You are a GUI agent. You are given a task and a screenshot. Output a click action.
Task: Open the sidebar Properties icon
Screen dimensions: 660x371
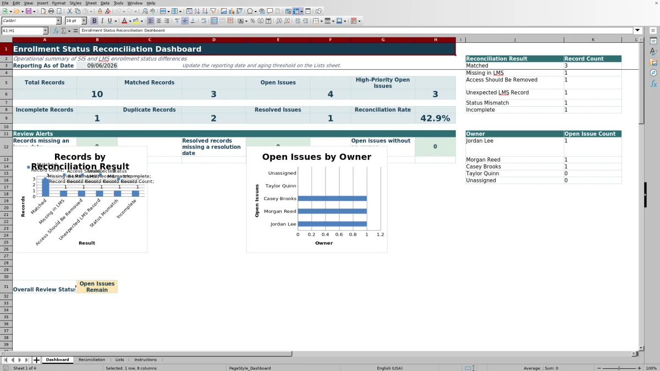[x=653, y=41]
